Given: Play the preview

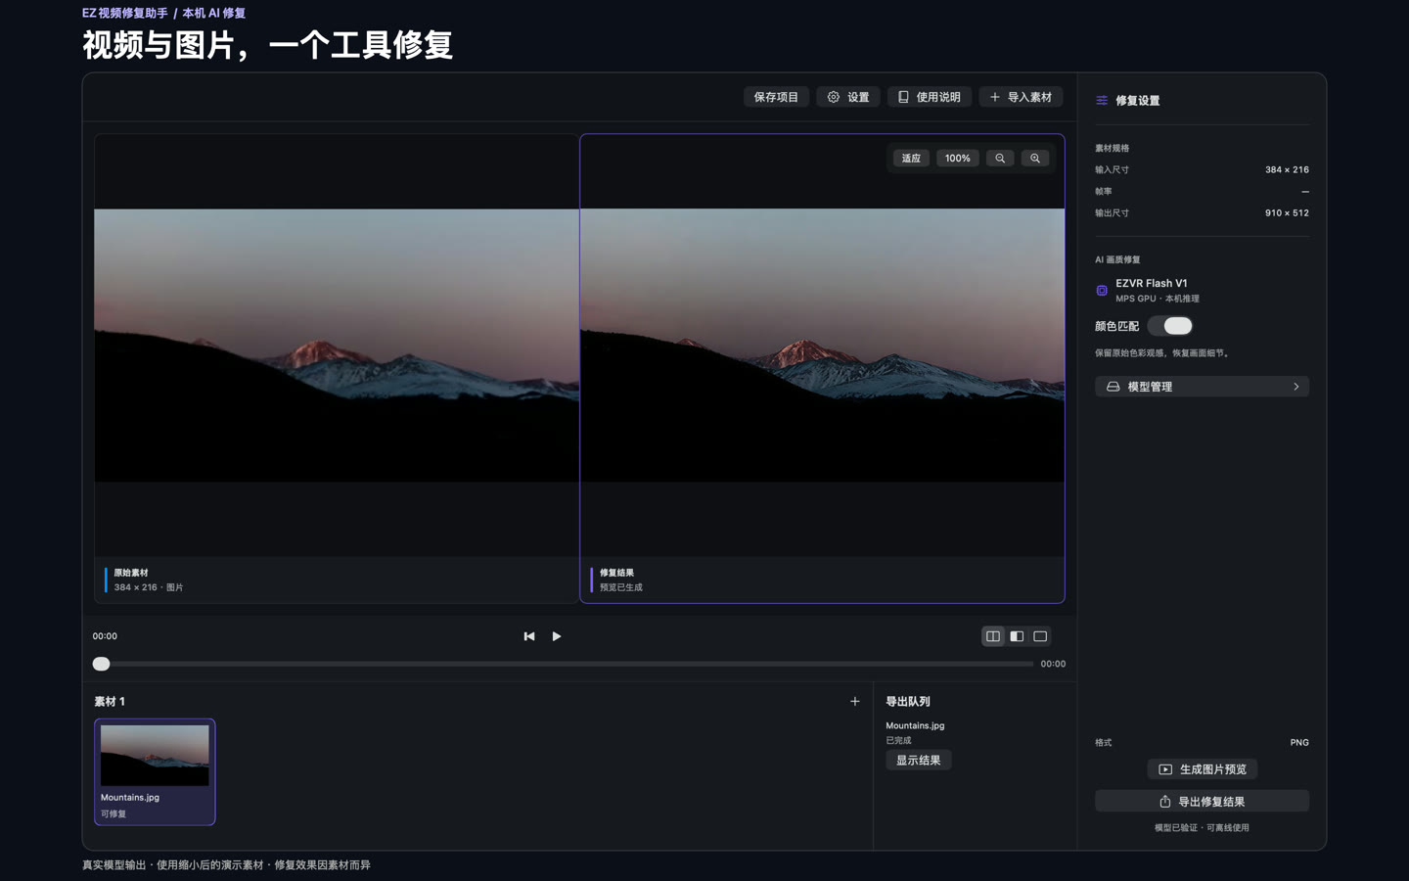Looking at the screenshot, I should tap(557, 636).
